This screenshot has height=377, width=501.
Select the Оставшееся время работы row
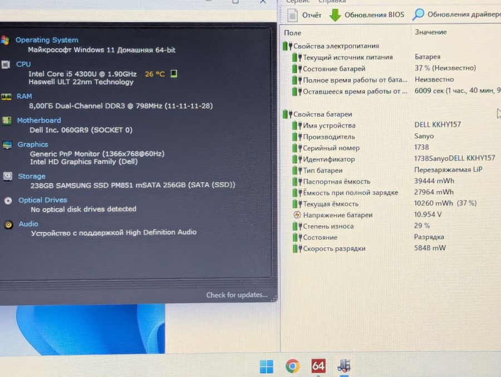pos(396,91)
